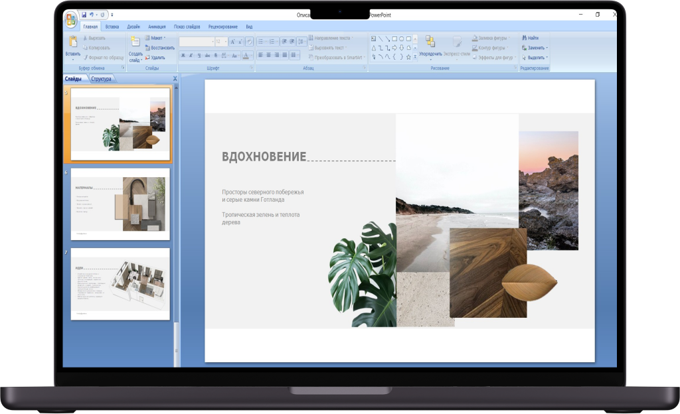Click Формат по образцу format painter
Image resolution: width=680 pixels, height=414 pixels.
click(x=104, y=57)
